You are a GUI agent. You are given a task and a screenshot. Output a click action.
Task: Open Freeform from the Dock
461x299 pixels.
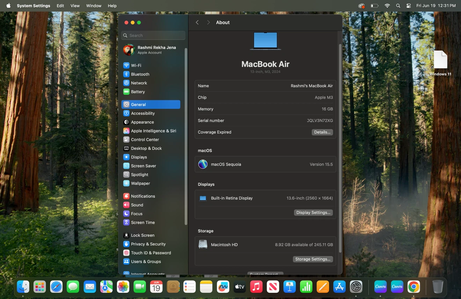pyautogui.click(x=223, y=287)
